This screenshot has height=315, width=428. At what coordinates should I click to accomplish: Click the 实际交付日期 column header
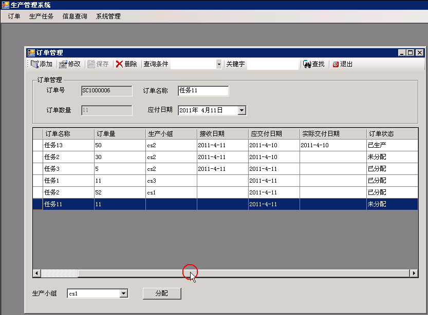[x=333, y=134]
